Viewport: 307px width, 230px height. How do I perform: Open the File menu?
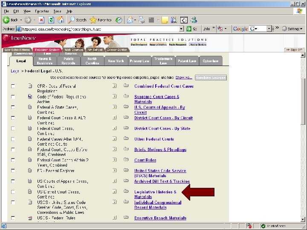[6, 11]
